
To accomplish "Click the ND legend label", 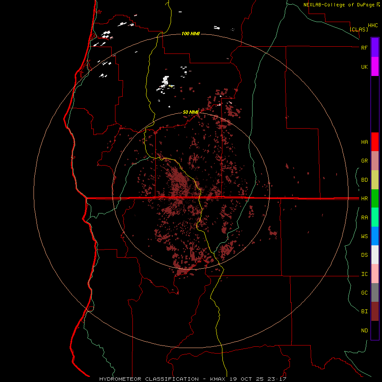I will point(364,331).
